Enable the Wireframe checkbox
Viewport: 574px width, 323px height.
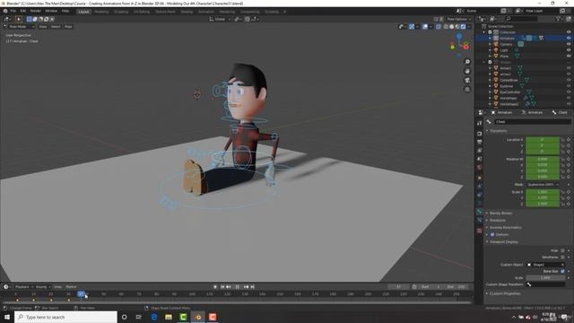coord(562,258)
